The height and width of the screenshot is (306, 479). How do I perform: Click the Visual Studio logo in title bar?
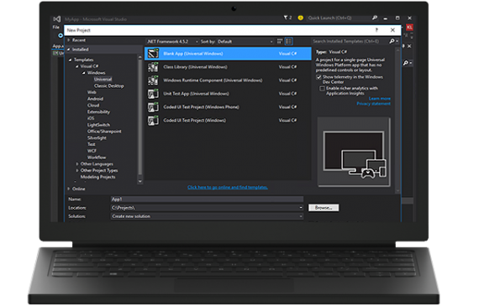click(x=57, y=19)
